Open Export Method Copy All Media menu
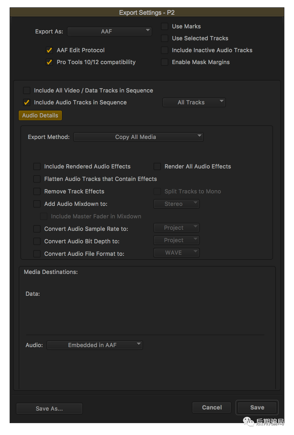294x435 pixels. pyautogui.click(x=138, y=137)
